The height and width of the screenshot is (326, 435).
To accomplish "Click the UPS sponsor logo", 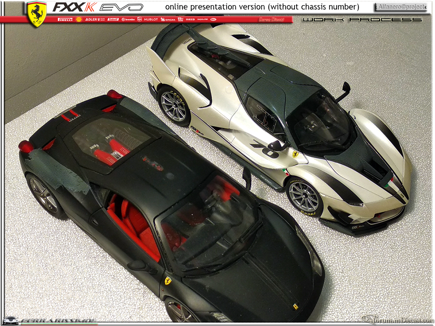I will (x=139, y=19).
